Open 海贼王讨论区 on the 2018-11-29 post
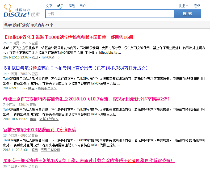 (51, 150)
